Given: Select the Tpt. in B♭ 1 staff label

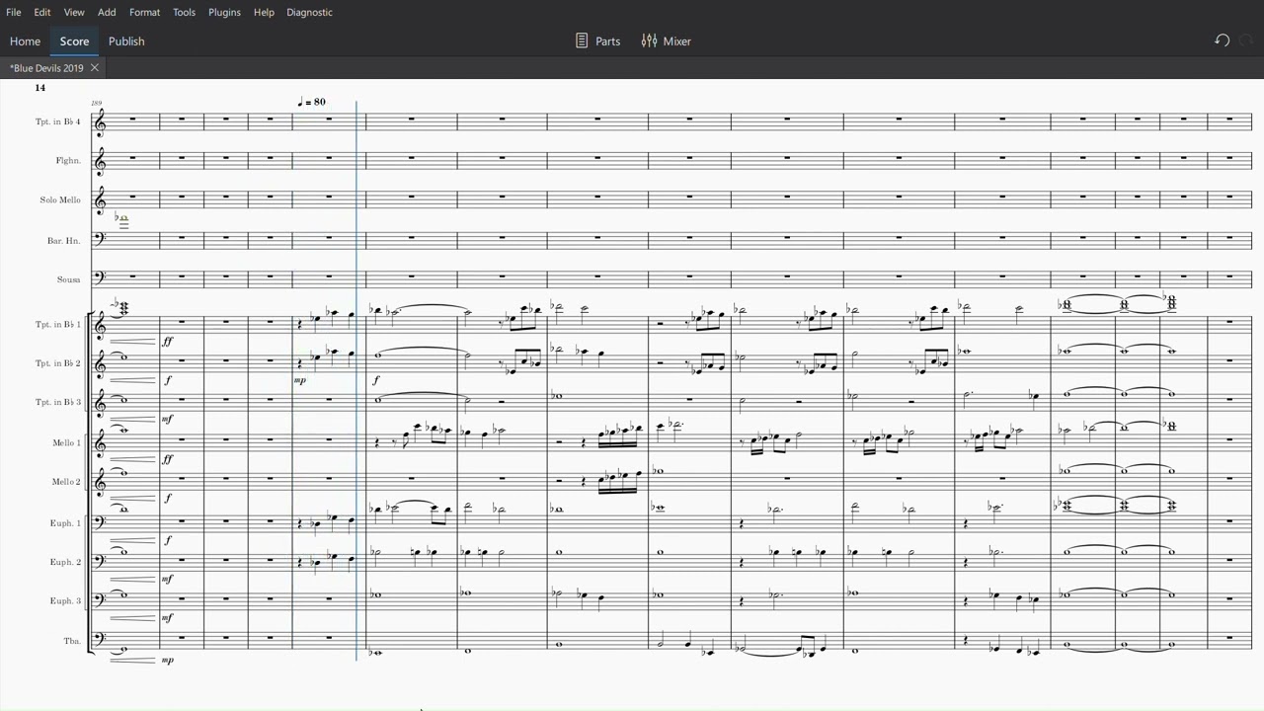Looking at the screenshot, I should coord(58,325).
